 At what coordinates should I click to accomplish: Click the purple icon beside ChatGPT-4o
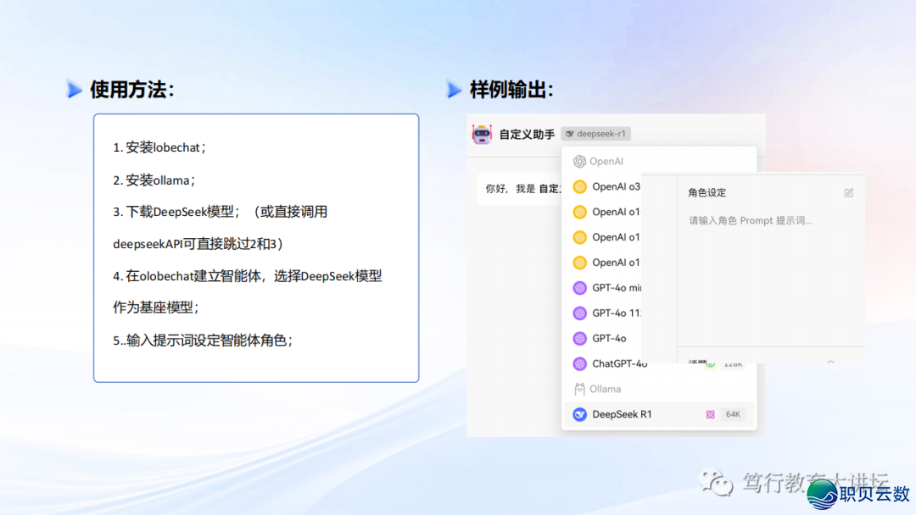point(580,363)
